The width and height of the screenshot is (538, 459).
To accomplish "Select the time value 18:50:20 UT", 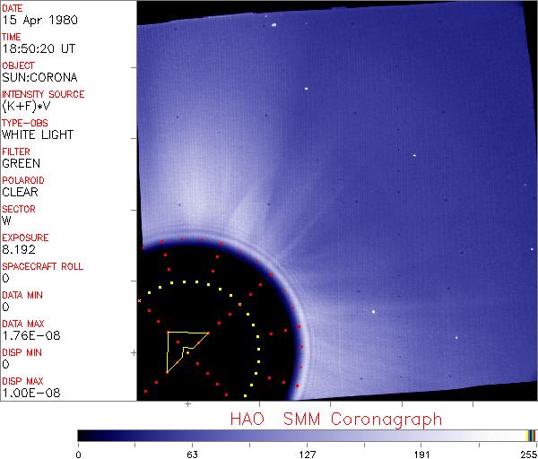I will coord(39,48).
